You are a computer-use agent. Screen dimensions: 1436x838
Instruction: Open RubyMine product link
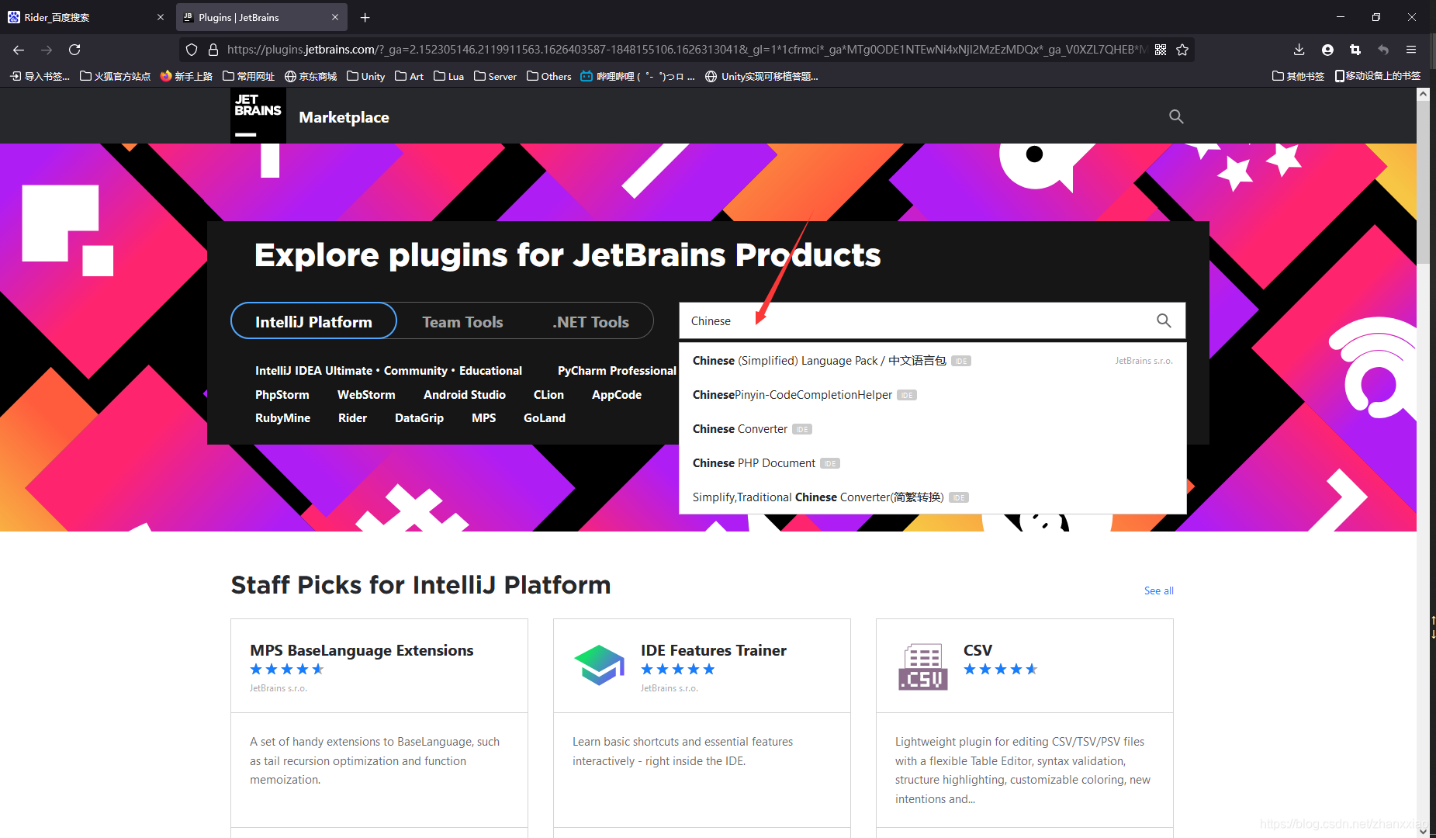pos(282,418)
